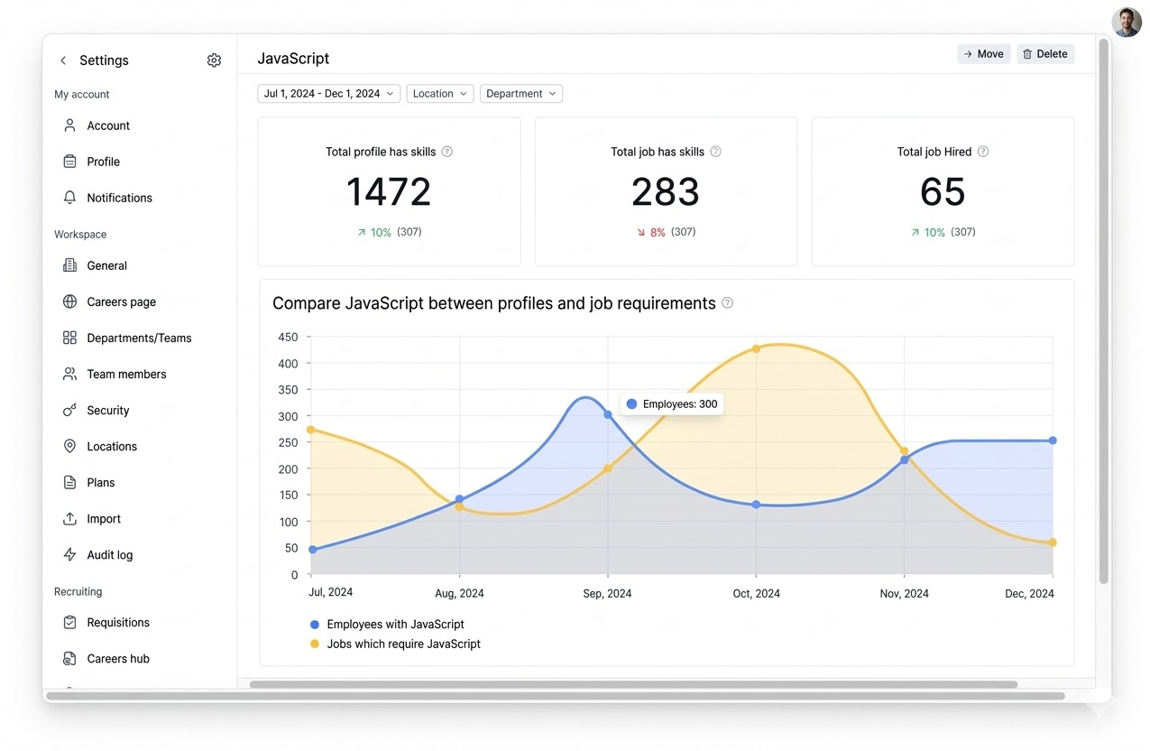Click help icon next to chart title

(x=728, y=303)
